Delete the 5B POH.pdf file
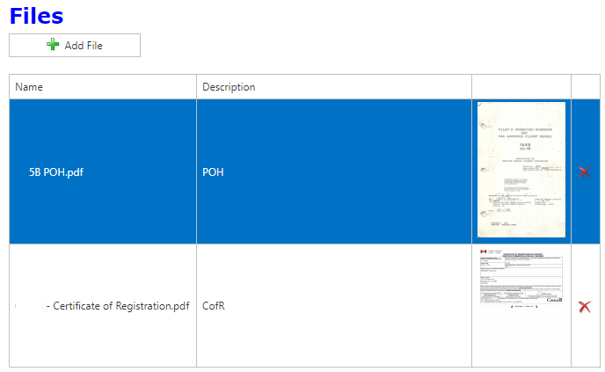The image size is (605, 372). point(585,172)
